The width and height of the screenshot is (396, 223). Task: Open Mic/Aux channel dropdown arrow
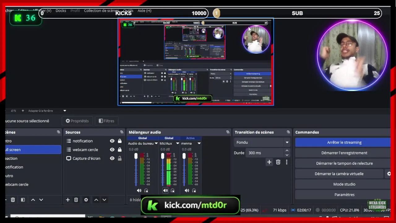pos(178,143)
